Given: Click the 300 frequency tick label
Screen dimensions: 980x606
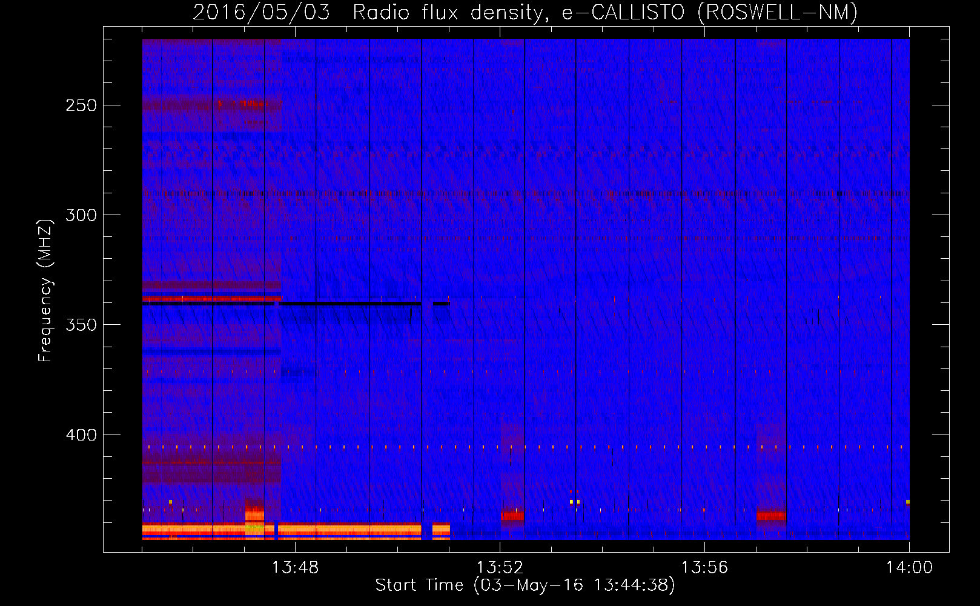Looking at the screenshot, I should click(81, 215).
